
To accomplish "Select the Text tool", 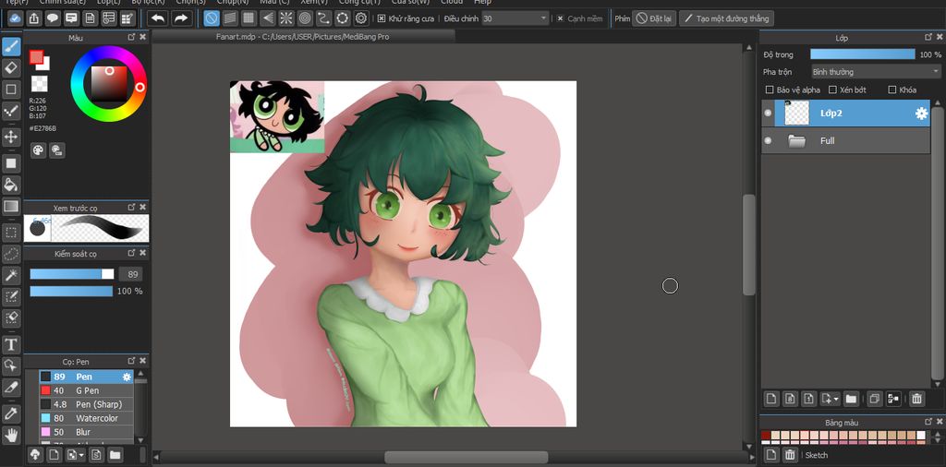I will (11, 344).
